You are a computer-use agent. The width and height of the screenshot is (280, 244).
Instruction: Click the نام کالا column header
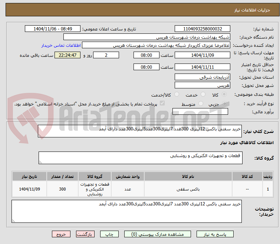[x=188, y=176]
